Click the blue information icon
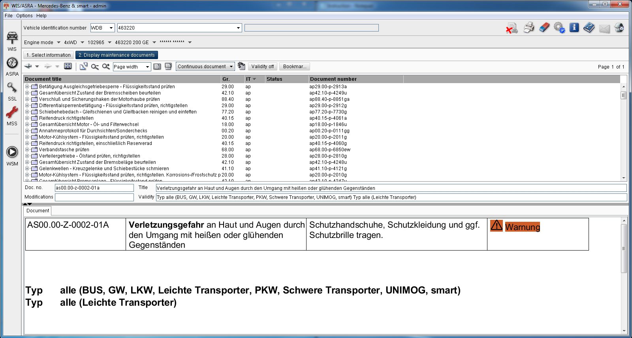The height and width of the screenshot is (338, 632). 574,28
